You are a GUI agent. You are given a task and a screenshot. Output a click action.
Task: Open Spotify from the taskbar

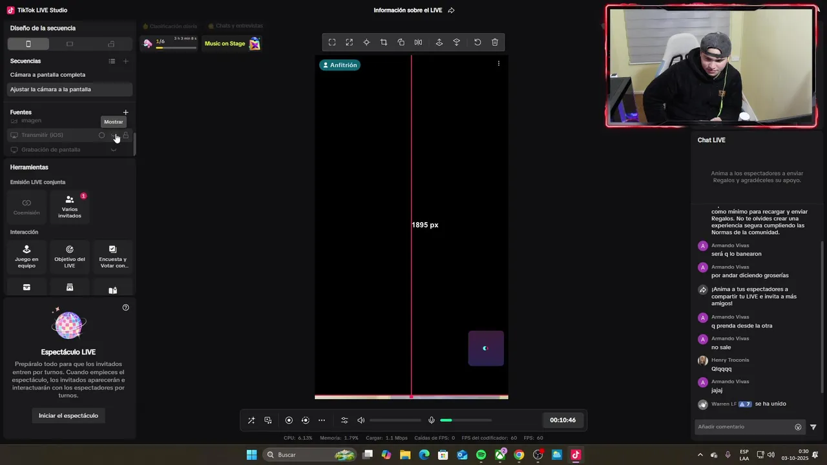(481, 455)
